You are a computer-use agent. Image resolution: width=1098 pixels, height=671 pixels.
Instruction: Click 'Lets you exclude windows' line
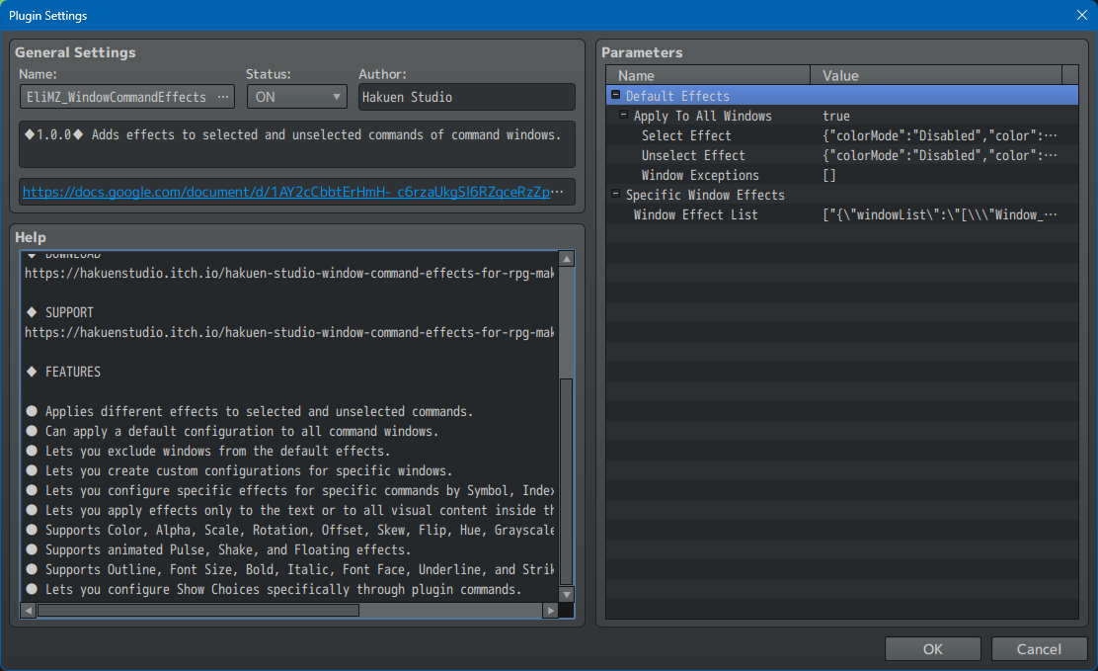tap(218, 451)
